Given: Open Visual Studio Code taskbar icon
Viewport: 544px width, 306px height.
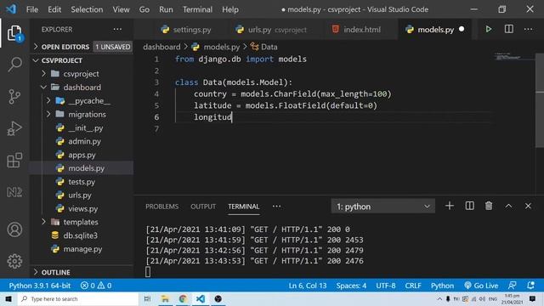Looking at the screenshot, I should coord(201,298).
